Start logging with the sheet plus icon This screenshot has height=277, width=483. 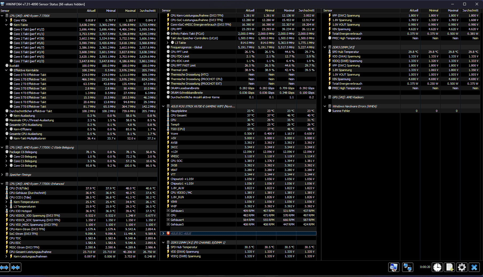[x=450, y=267]
